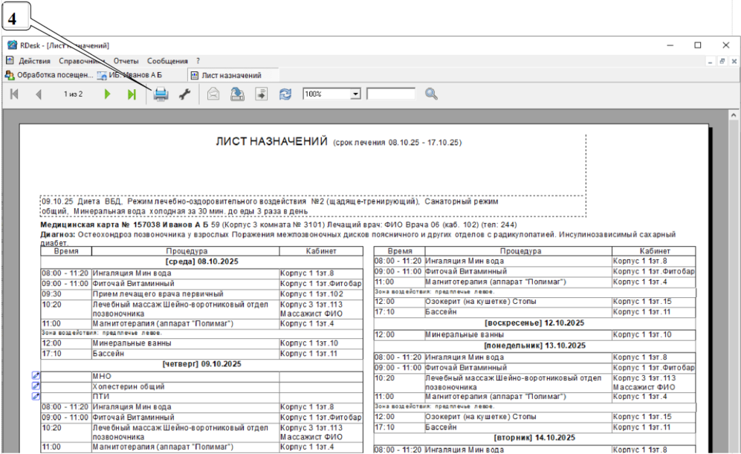Image resolution: width=741 pixels, height=454 pixels.
Task: Click edit icon next to МНО
Action: pos(35,377)
